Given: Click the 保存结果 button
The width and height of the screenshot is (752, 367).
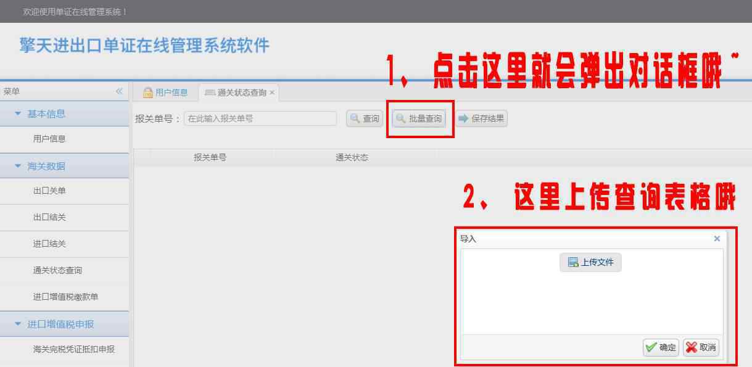Looking at the screenshot, I should coord(481,118).
